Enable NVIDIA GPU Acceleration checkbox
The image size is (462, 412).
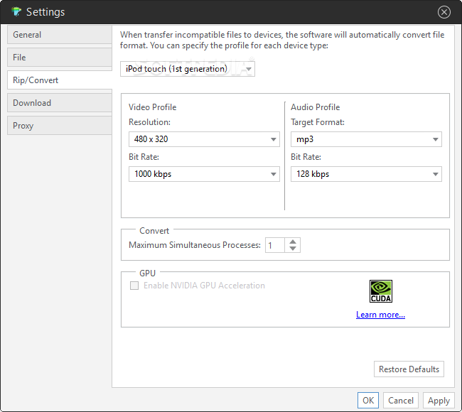tap(134, 286)
